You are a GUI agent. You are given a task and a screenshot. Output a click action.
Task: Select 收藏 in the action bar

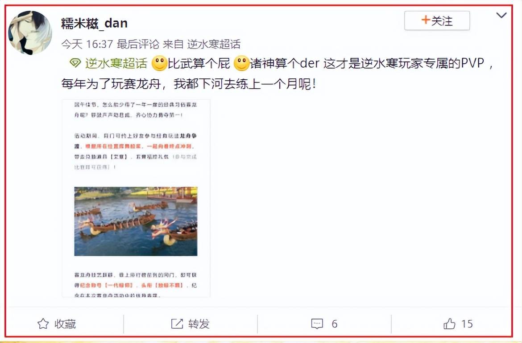65,323
